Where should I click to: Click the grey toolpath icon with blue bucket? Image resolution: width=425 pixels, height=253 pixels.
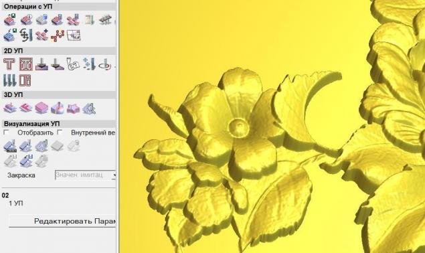point(42,20)
